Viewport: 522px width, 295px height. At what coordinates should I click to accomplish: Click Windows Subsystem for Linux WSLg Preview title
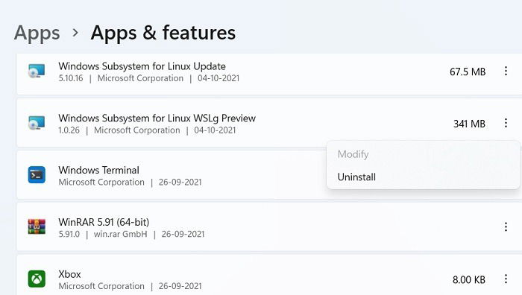click(x=157, y=118)
